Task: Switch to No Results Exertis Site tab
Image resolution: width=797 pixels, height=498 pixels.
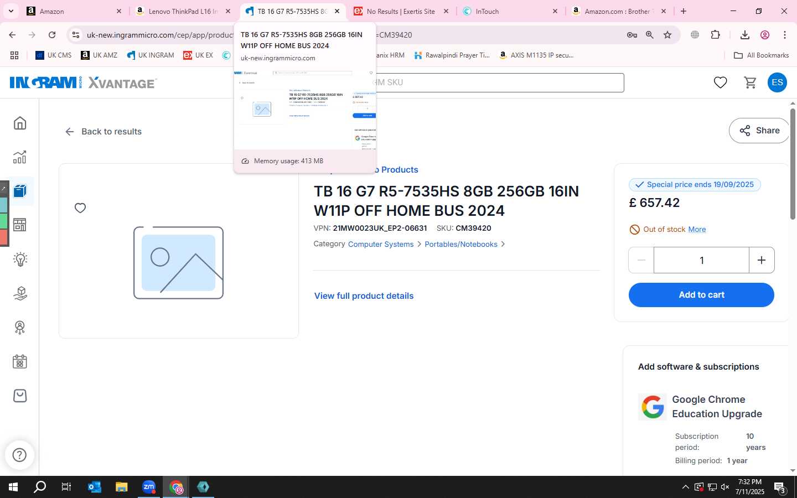Action: tap(402, 11)
